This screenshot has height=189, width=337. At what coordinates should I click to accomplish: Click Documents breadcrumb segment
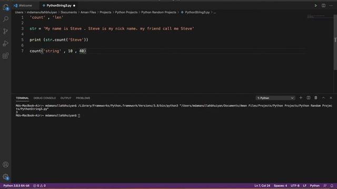(69, 13)
